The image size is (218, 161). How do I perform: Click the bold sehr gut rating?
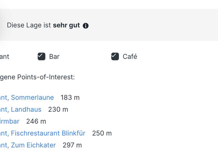click(66, 25)
